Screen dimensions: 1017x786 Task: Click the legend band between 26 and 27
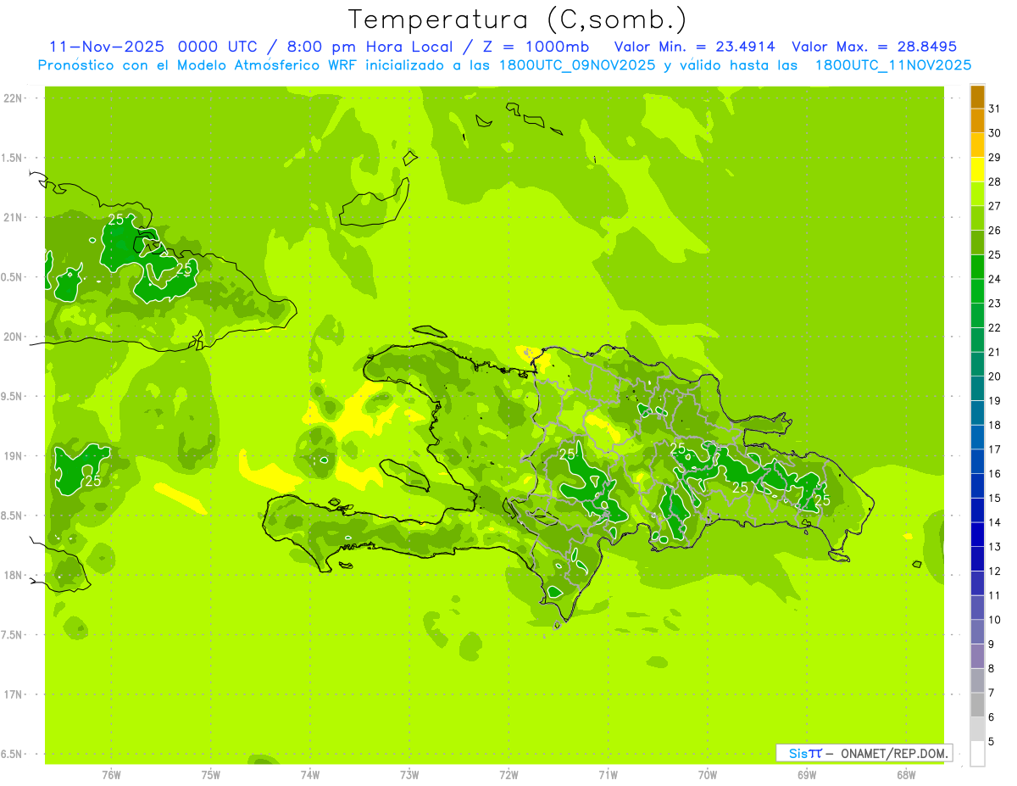pyautogui.click(x=977, y=218)
